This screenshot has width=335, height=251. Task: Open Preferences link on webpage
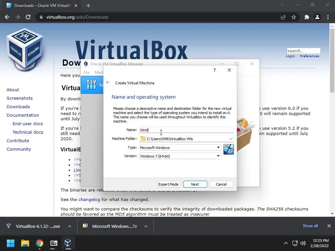pyautogui.click(x=309, y=56)
